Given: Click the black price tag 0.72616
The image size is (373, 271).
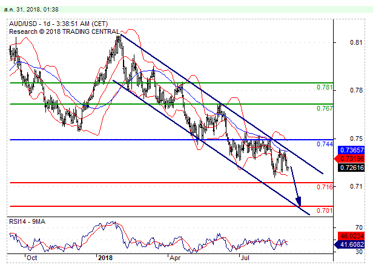Looking at the screenshot, I should [351, 168].
